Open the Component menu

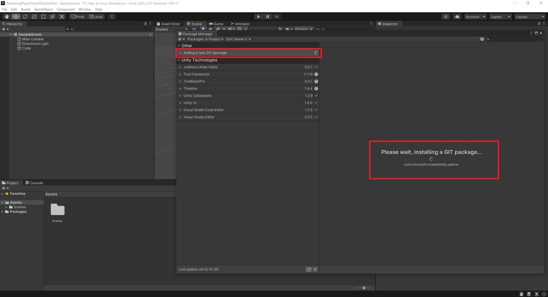pyautogui.click(x=66, y=9)
